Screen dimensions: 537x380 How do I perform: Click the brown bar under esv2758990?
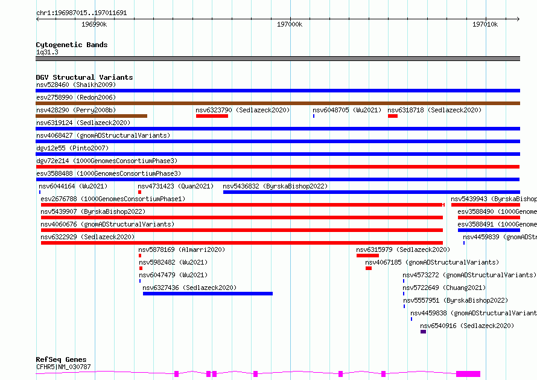click(278, 103)
